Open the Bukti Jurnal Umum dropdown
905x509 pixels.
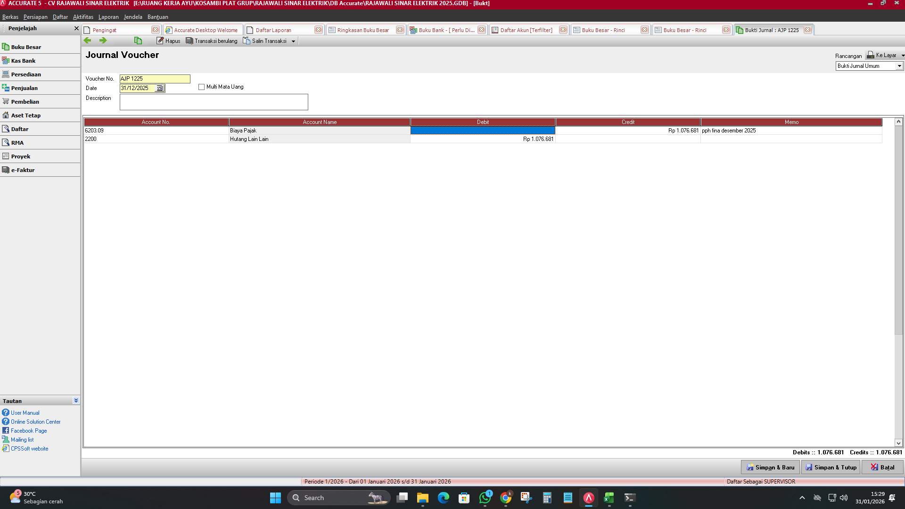898,66
